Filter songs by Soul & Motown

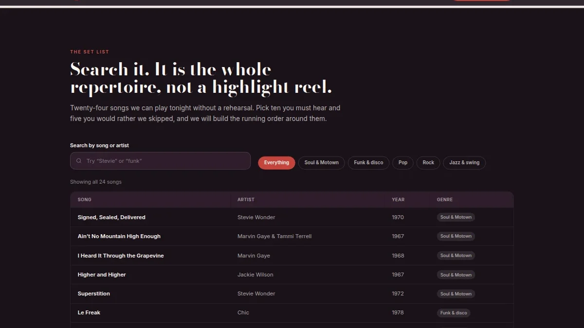(322, 163)
